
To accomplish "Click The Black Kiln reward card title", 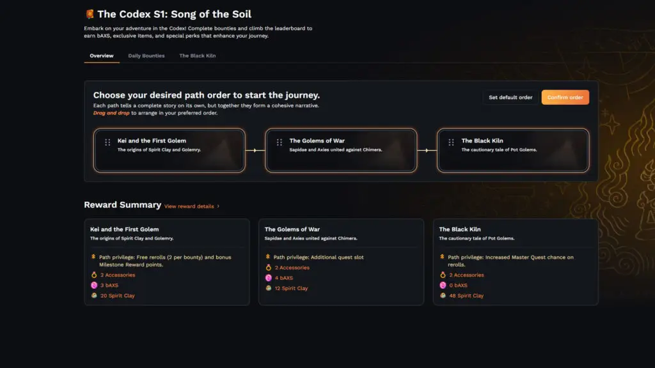I will coord(460,229).
